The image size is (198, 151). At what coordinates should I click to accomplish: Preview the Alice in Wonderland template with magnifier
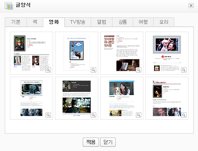point(48,70)
